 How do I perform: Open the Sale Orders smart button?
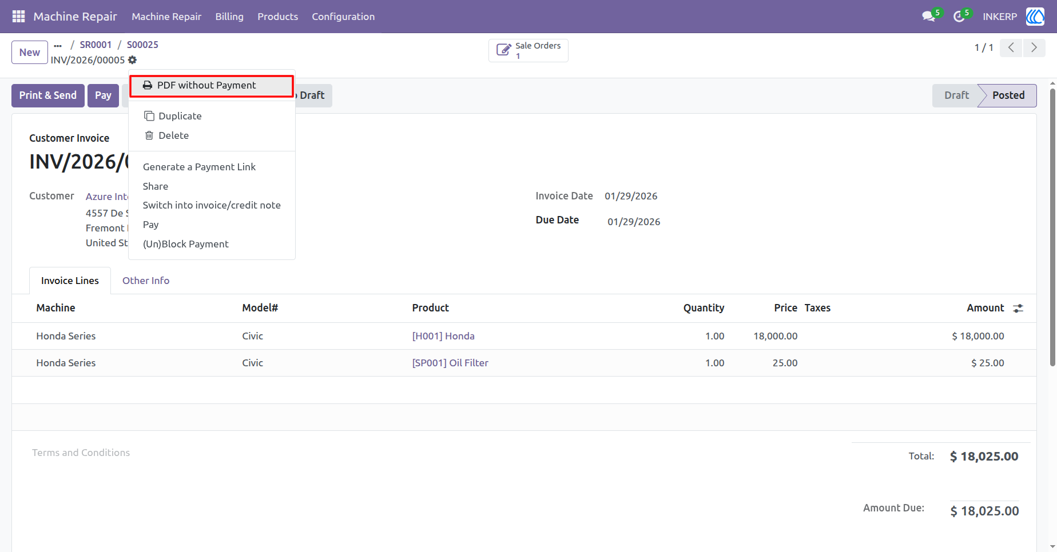[x=528, y=50]
